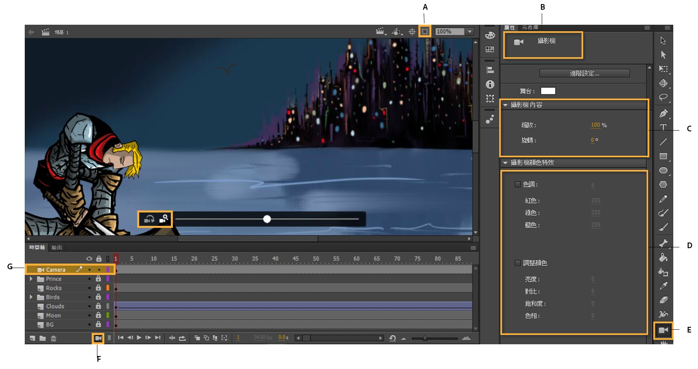Select the Camera tool in tools panel
The width and height of the screenshot is (698, 369).
point(663,330)
